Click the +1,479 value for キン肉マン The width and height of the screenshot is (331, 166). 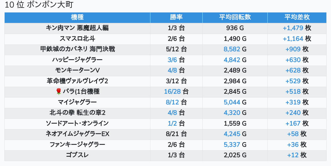coord(293,28)
